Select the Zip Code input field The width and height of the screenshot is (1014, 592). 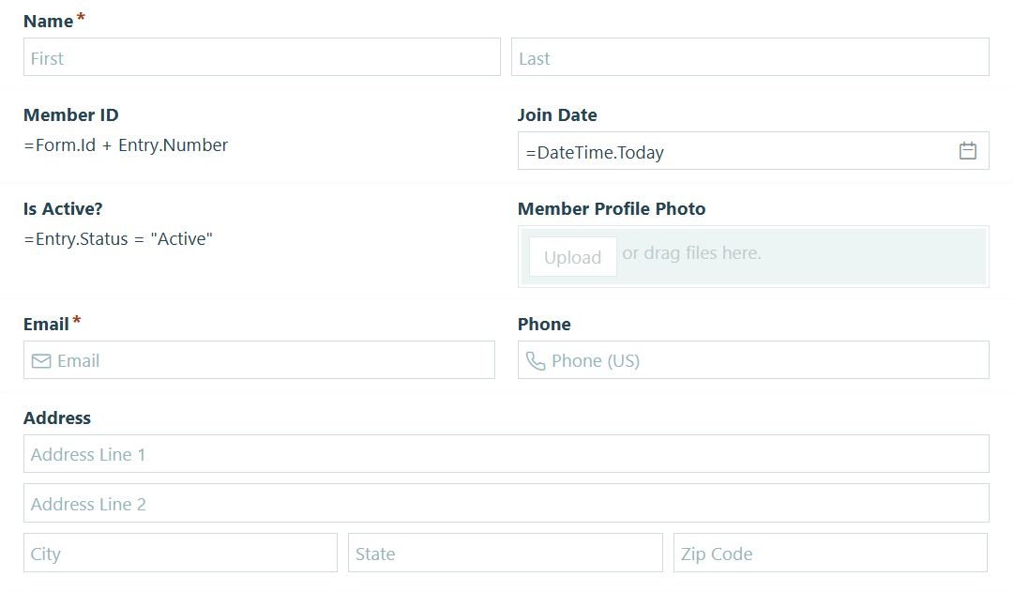point(830,553)
